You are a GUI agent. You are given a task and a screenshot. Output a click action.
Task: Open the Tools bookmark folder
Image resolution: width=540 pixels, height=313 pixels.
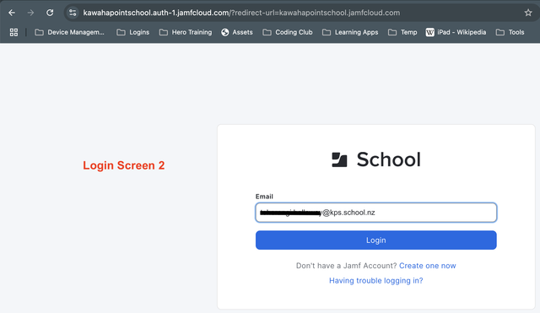click(x=510, y=32)
